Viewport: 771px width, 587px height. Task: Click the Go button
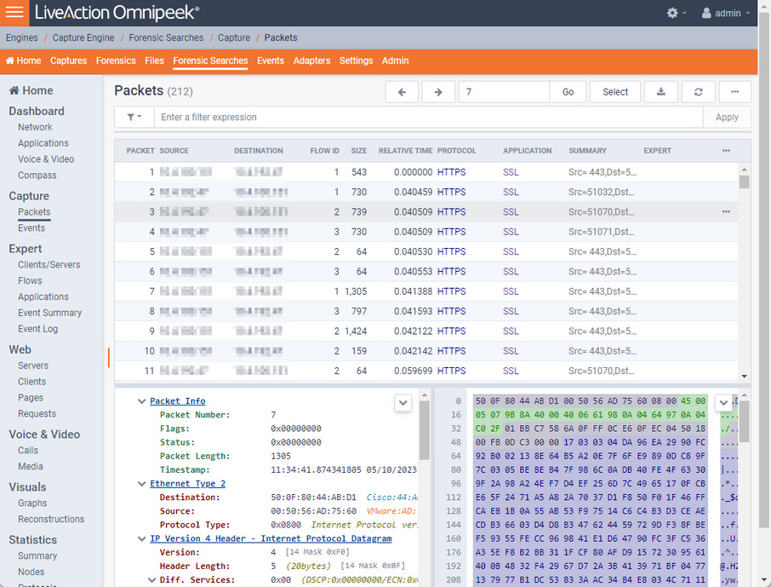pyautogui.click(x=568, y=91)
